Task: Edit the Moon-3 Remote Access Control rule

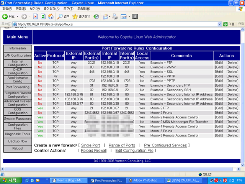Action: (x=219, y=136)
